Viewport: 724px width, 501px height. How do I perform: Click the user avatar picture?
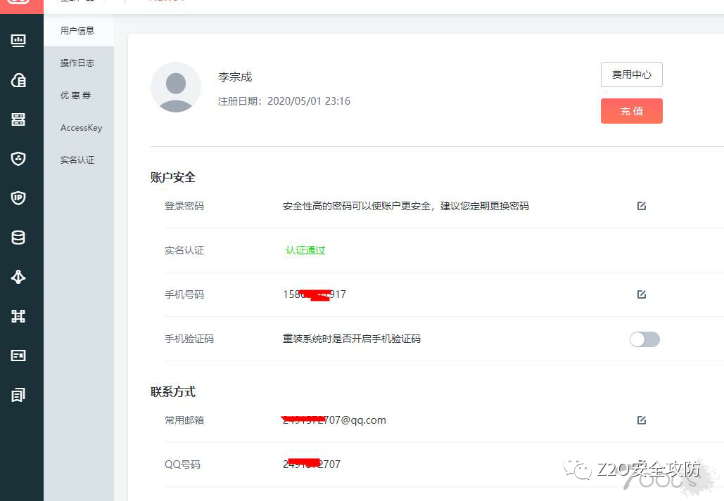click(x=176, y=88)
